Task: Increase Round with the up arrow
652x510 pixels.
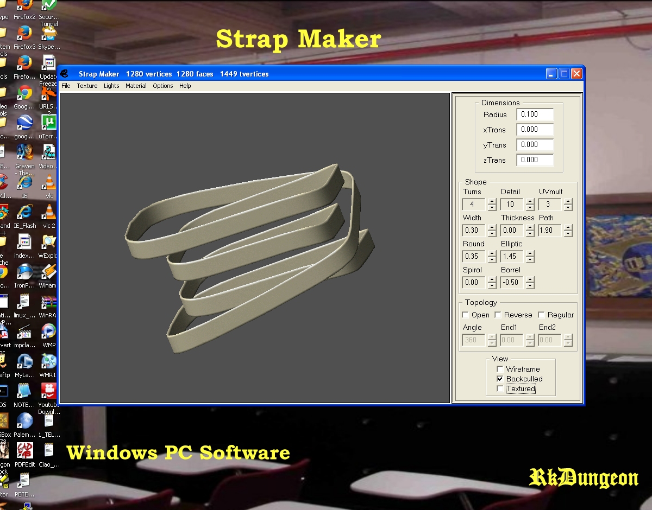Action: click(x=492, y=253)
